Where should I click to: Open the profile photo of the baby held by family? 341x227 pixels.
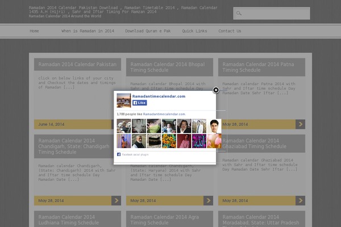(x=169, y=126)
